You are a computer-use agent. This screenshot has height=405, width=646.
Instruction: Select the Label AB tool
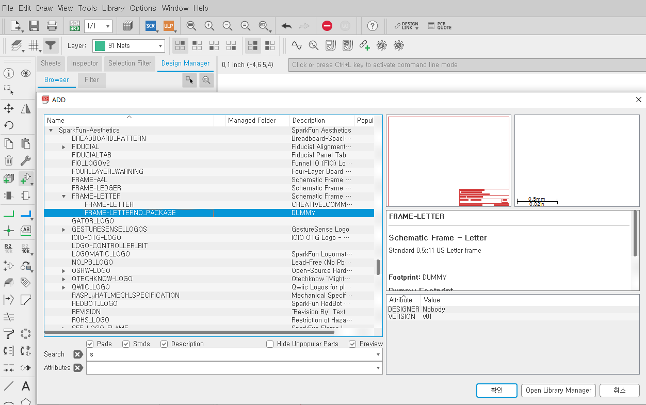click(x=26, y=230)
